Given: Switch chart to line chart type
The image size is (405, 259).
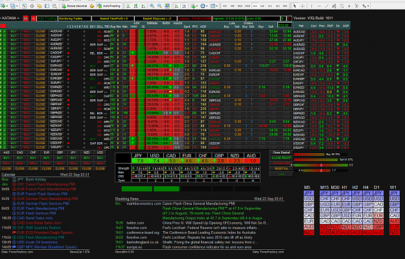Looking at the screenshot, I should [143, 6].
